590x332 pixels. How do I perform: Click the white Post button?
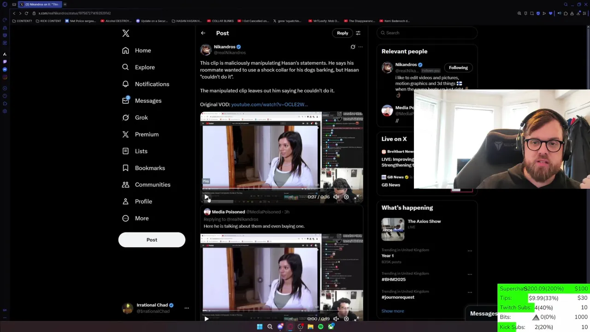click(x=152, y=240)
